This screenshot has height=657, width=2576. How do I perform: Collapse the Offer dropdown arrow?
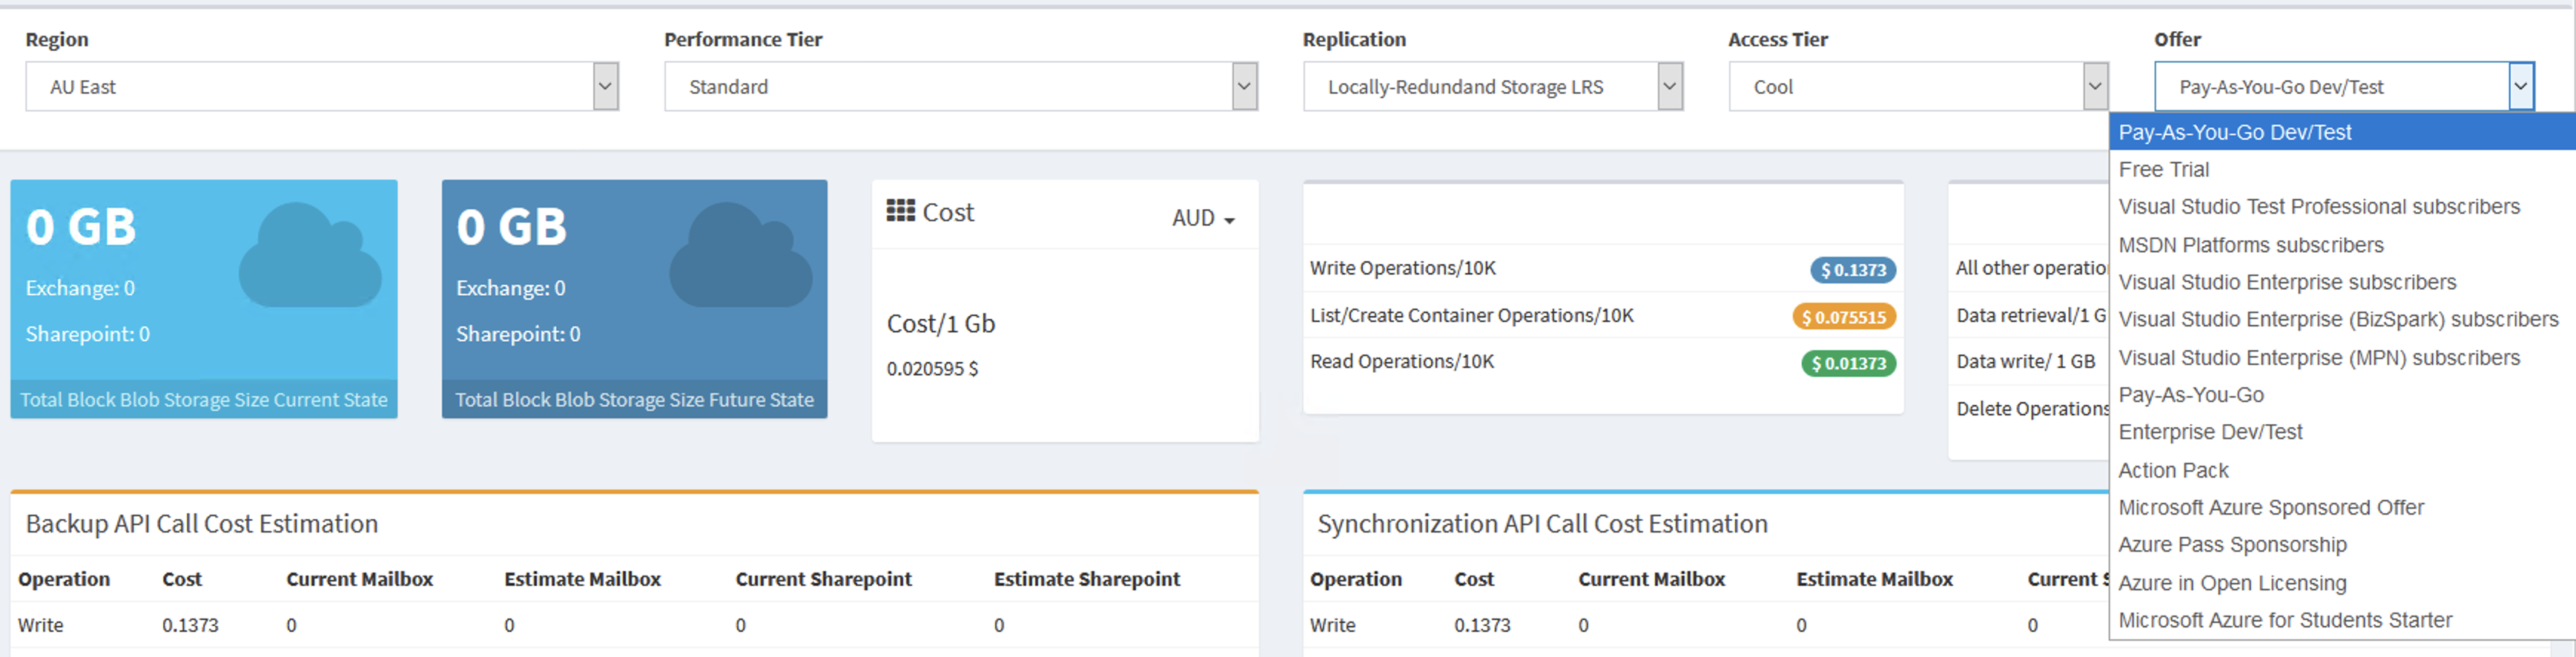point(2520,87)
